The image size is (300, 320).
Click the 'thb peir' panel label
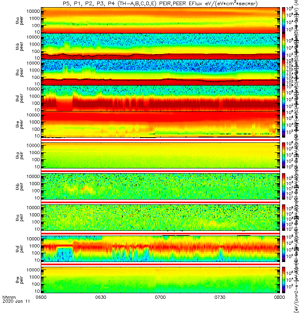click(x=20, y=186)
